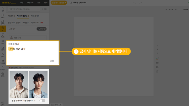The height and width of the screenshot is (106, 189).
Task: Click the 상세 detail search button
Action: pos(44,9)
